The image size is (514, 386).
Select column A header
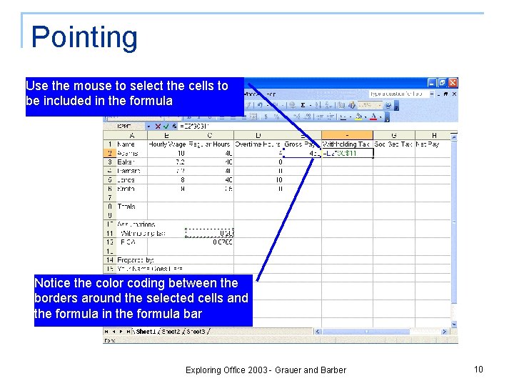[131, 135]
